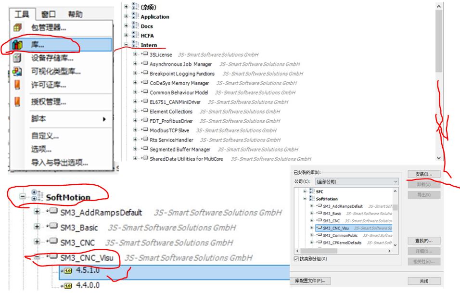Click the library icon next to CoDeSys Memory Manager

click(x=144, y=83)
